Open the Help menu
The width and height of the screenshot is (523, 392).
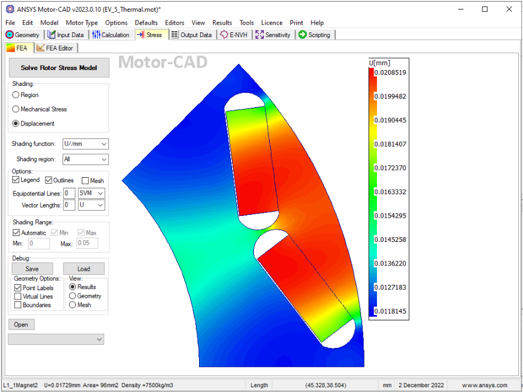pos(317,23)
